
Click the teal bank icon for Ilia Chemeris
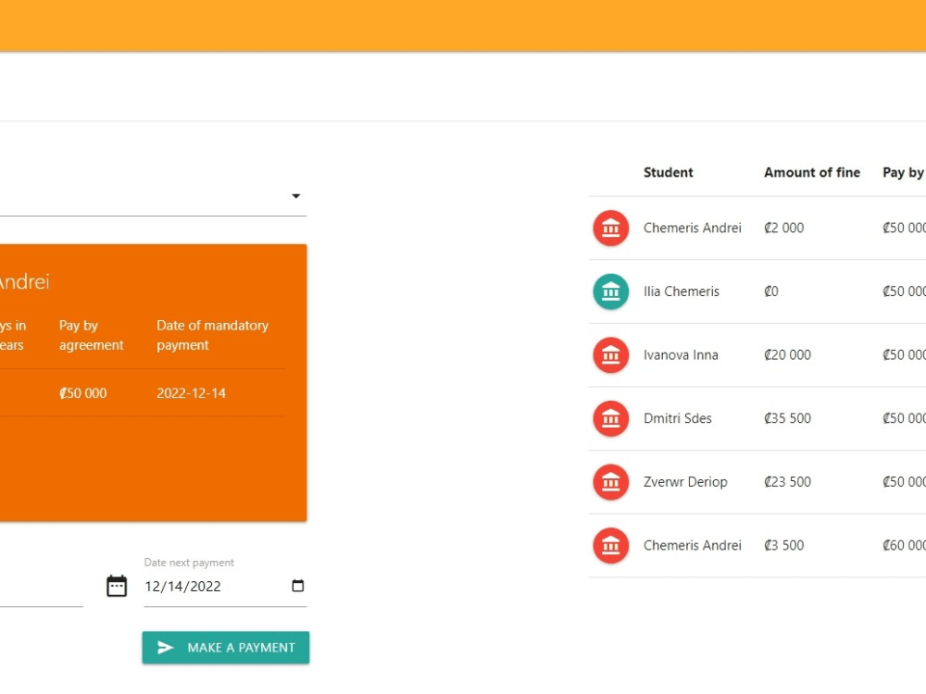click(x=610, y=291)
